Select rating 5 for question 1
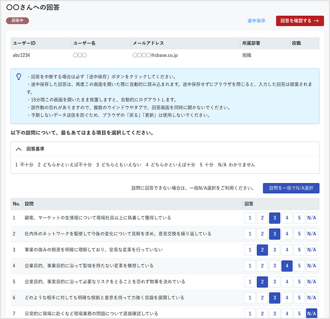Image resolution: width=330 pixels, height=319 pixels. [299, 218]
